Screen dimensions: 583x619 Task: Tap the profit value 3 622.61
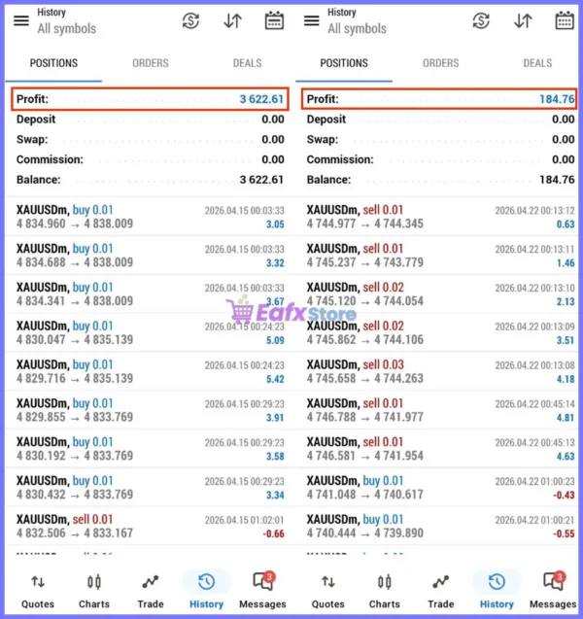261,99
